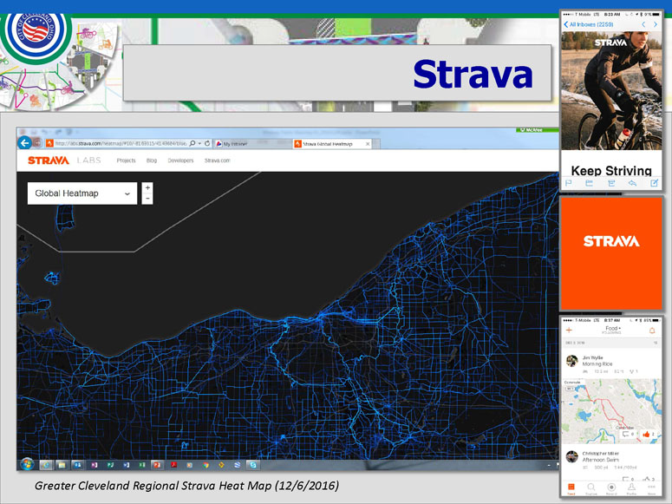Go to previous message in phone mail
This screenshot has height=504, width=672.
coord(643,24)
